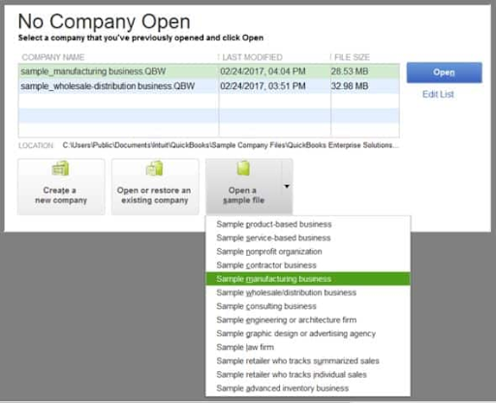Click the Create a new company icon

60,169
